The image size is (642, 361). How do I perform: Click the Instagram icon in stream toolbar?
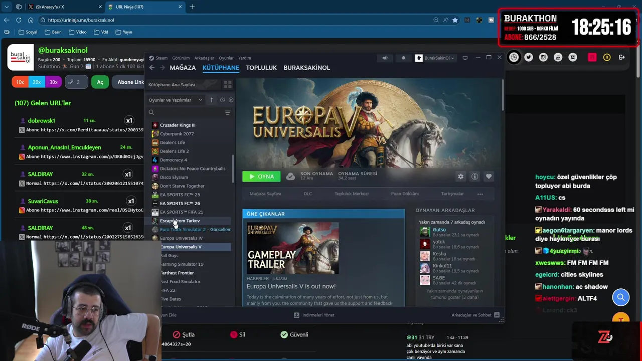543,57
